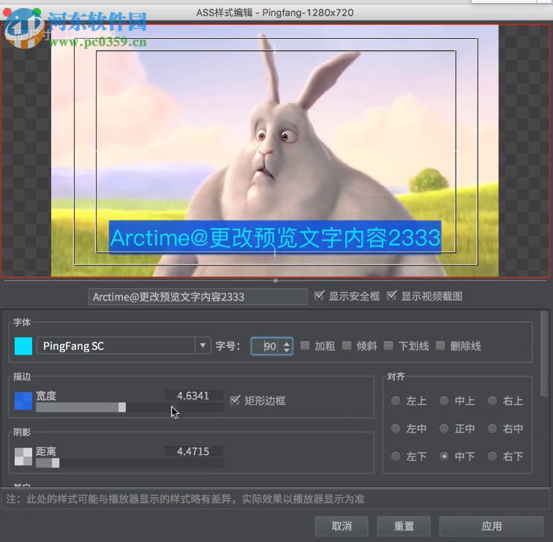
Task: Enable the 倾斜 italic checkbox
Action: (x=347, y=345)
